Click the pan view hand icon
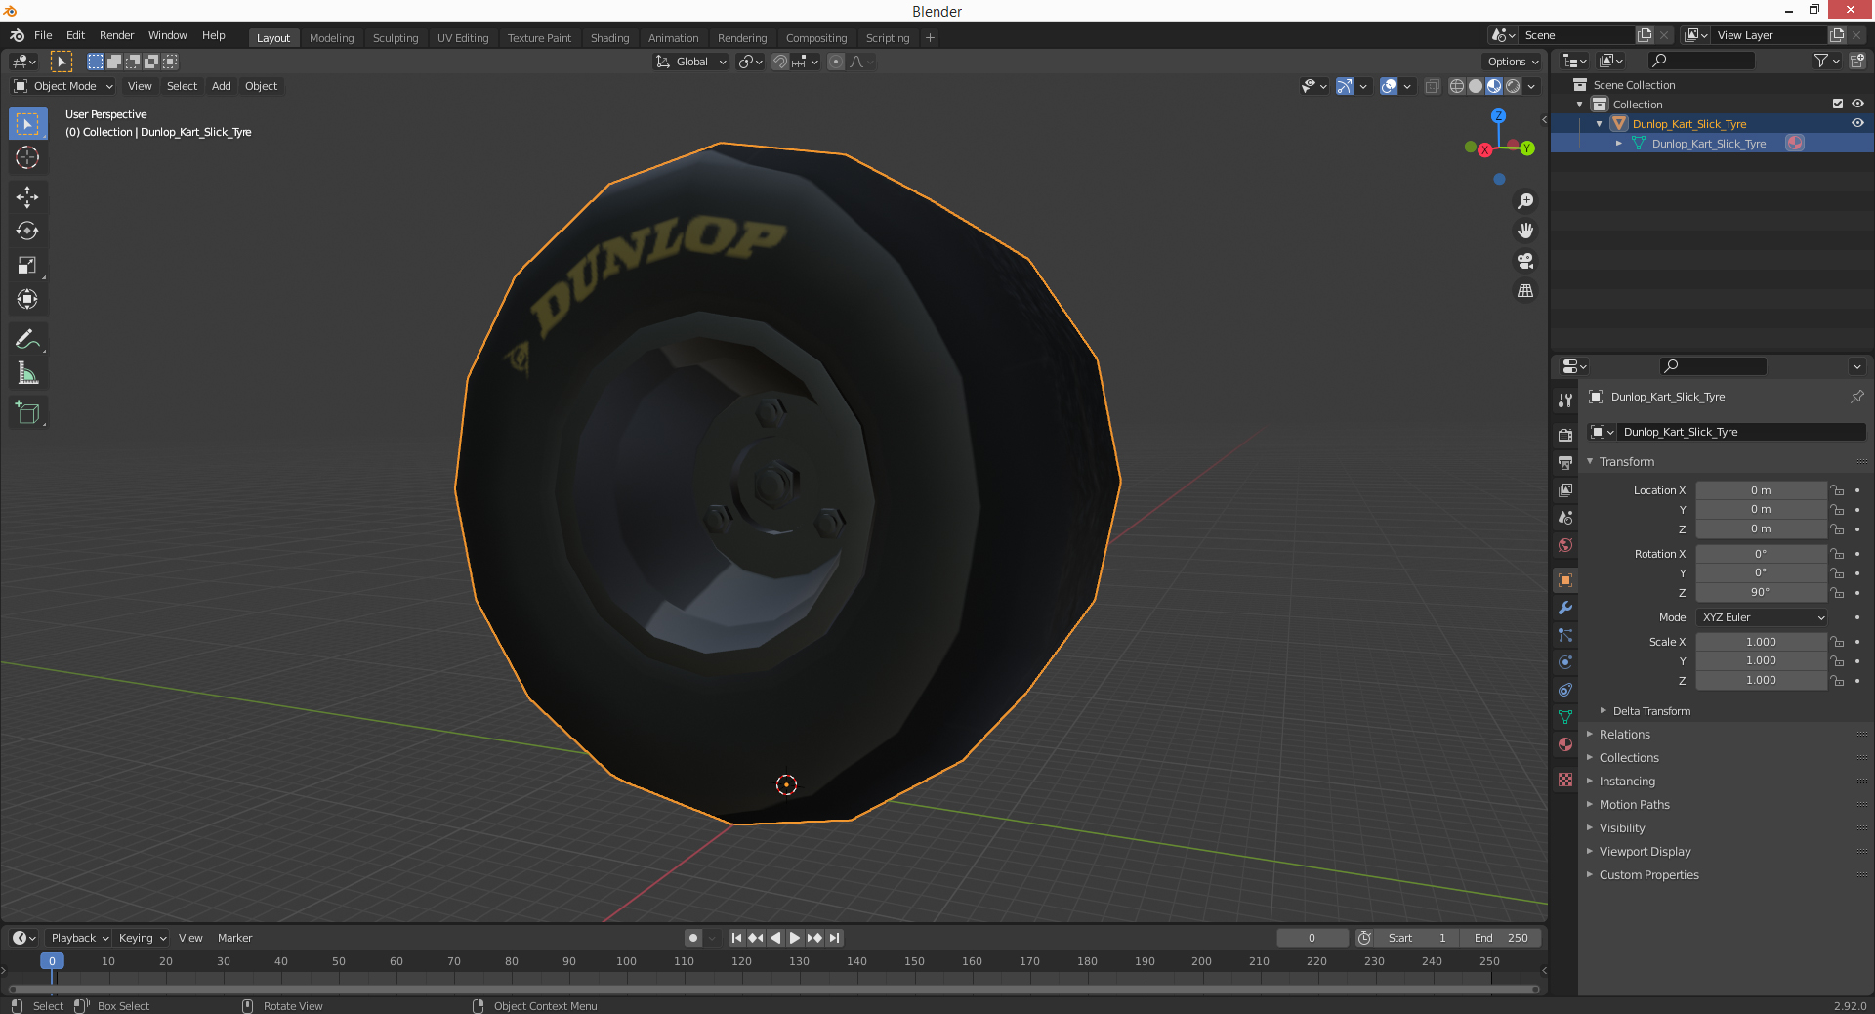The width and height of the screenshot is (1875, 1014). pos(1525,231)
